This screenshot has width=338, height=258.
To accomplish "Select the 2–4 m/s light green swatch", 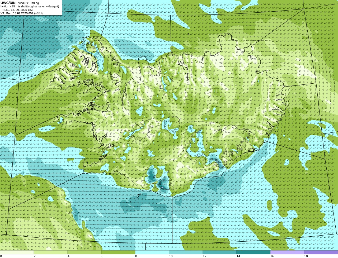I will pos(51,252).
